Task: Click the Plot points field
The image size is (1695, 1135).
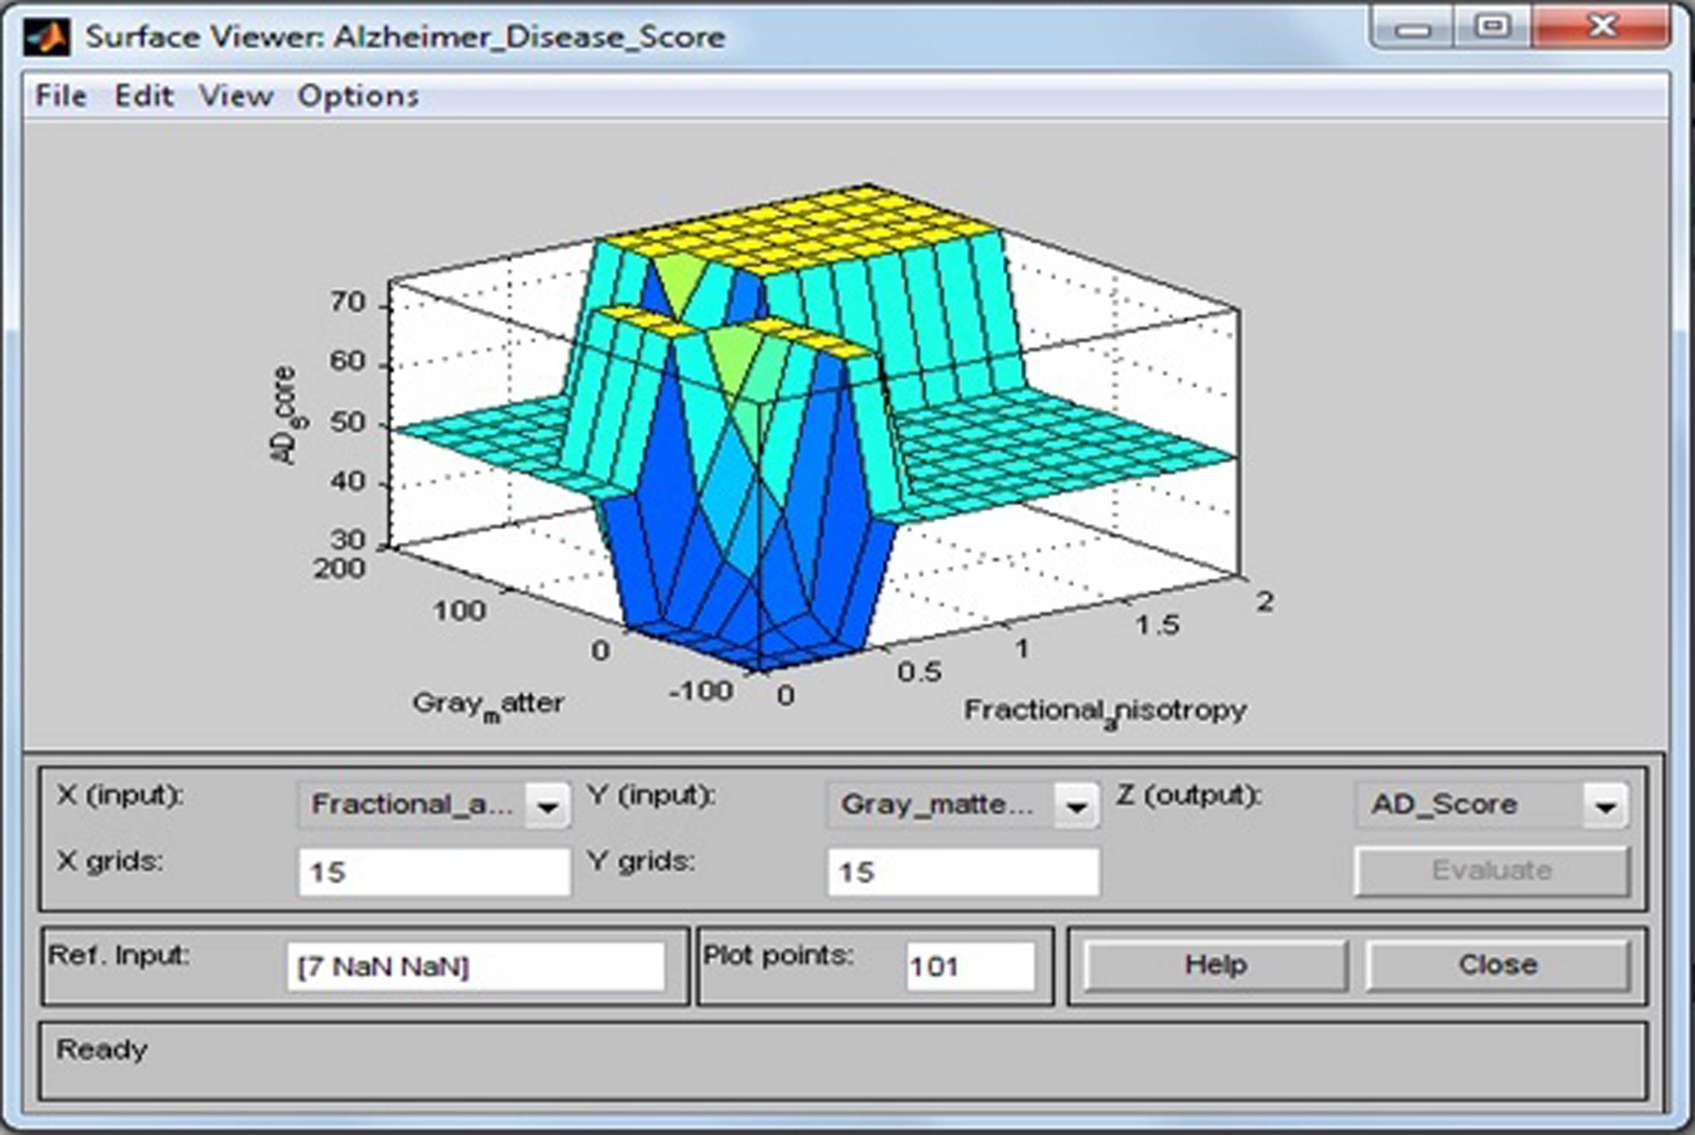Action: [970, 966]
